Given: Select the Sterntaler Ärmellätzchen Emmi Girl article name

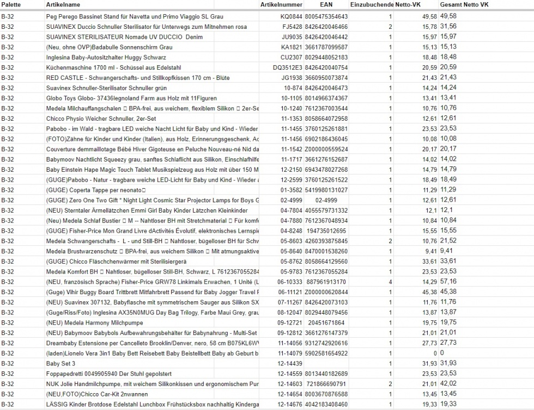Looking at the screenshot, I should pos(147,210).
